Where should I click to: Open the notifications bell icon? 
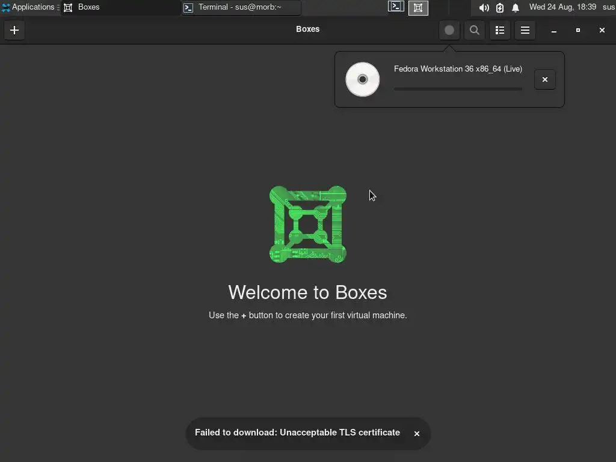tap(516, 7)
